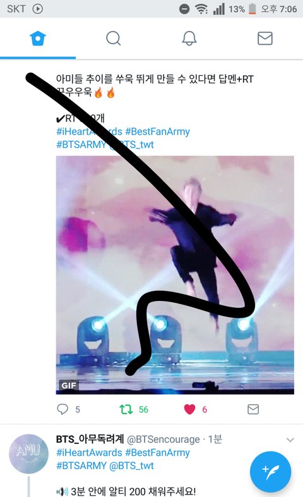Open @BTS_twt mention in second tweet
303x497 pixels.
(131, 465)
